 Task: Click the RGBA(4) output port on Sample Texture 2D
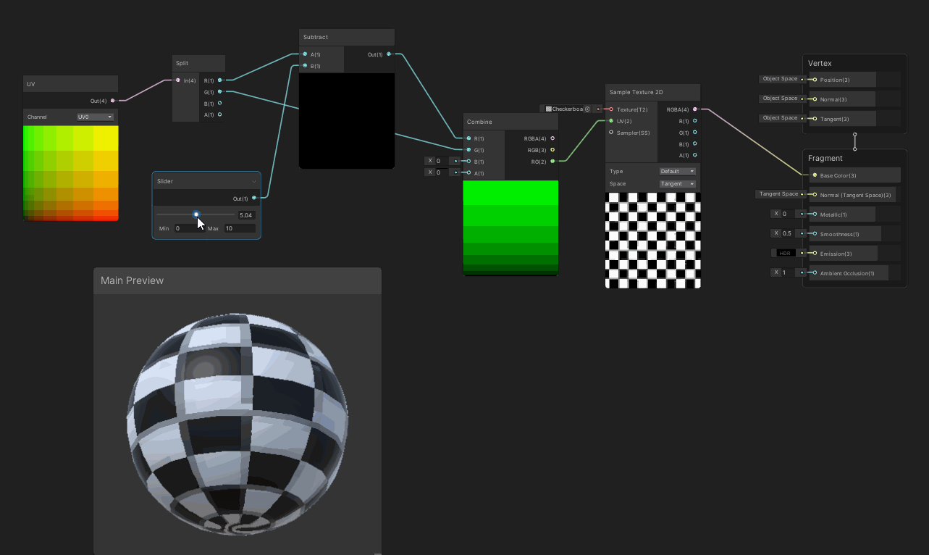tap(694, 109)
